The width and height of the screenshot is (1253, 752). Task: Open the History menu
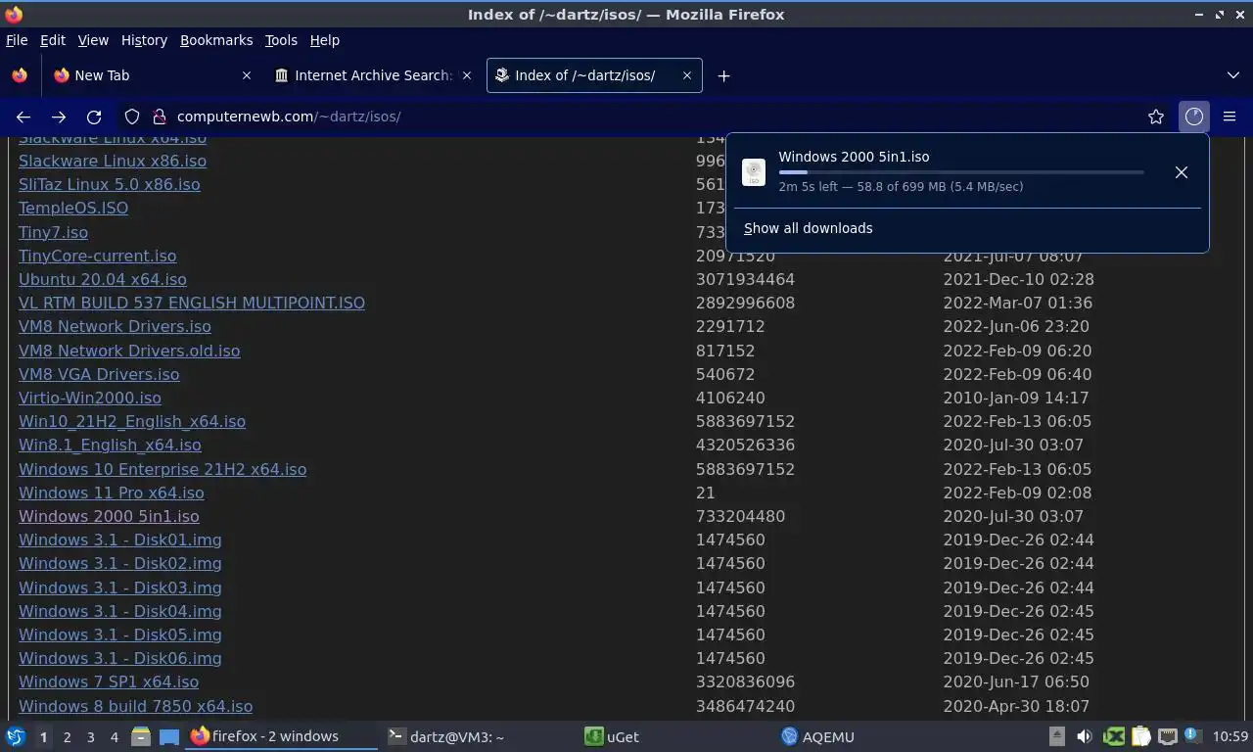pyautogui.click(x=144, y=40)
